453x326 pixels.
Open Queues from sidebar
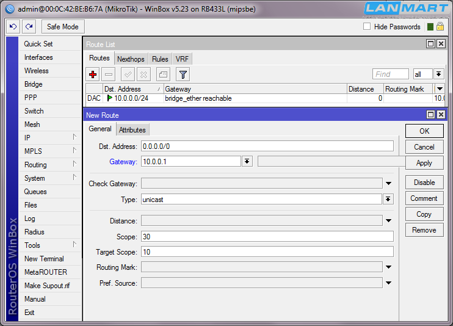[x=50, y=191]
